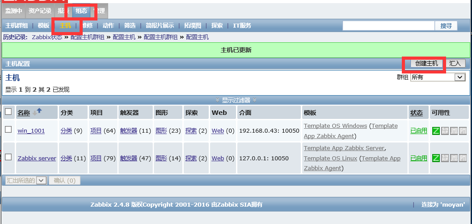Click the 搜寻 search button
Screen dimensions: 472x224
(x=446, y=26)
